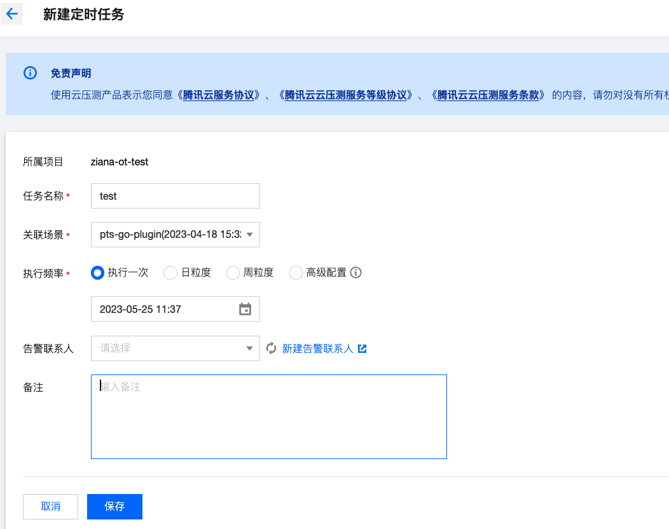Expand the 关联场景 dropdown

click(x=176, y=235)
